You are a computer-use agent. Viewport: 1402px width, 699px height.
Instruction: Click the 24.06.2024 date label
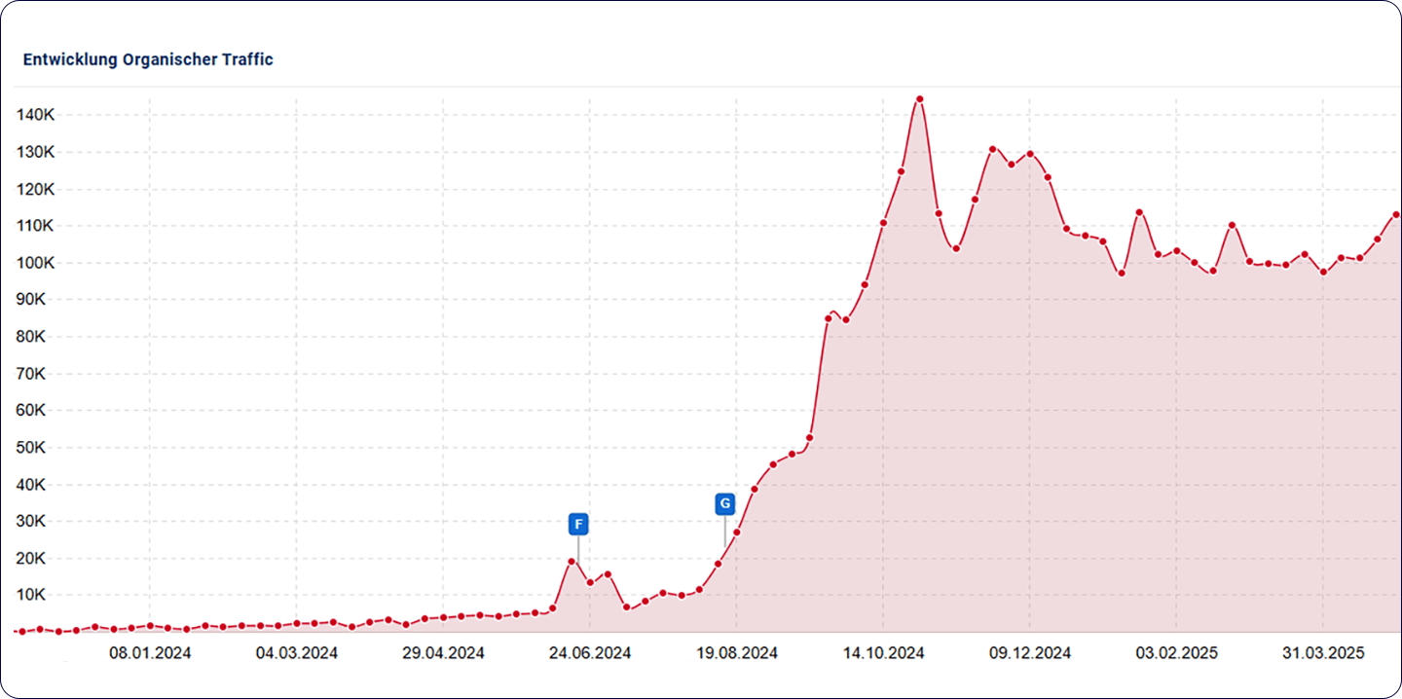coord(590,653)
